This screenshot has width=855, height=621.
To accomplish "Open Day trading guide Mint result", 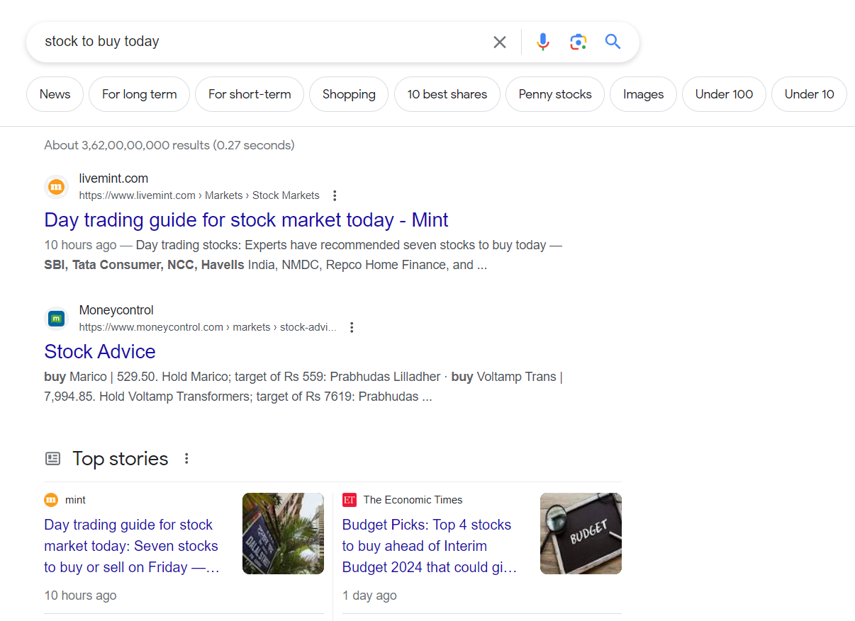I will coord(246,220).
